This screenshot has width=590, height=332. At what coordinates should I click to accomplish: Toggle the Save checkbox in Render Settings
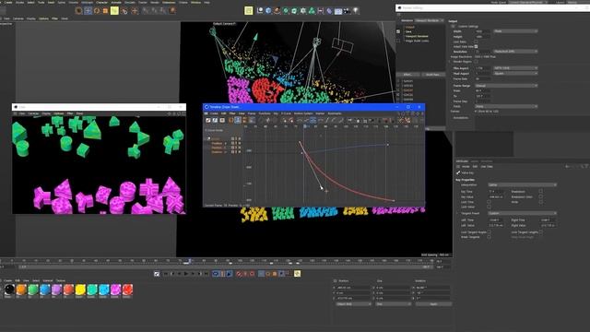coord(398,31)
